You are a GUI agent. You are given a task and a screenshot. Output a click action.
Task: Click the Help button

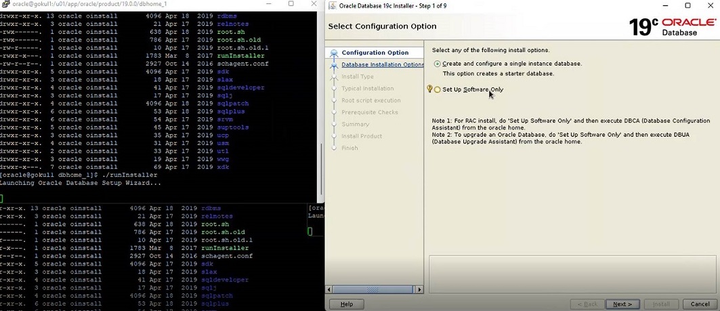click(346, 304)
